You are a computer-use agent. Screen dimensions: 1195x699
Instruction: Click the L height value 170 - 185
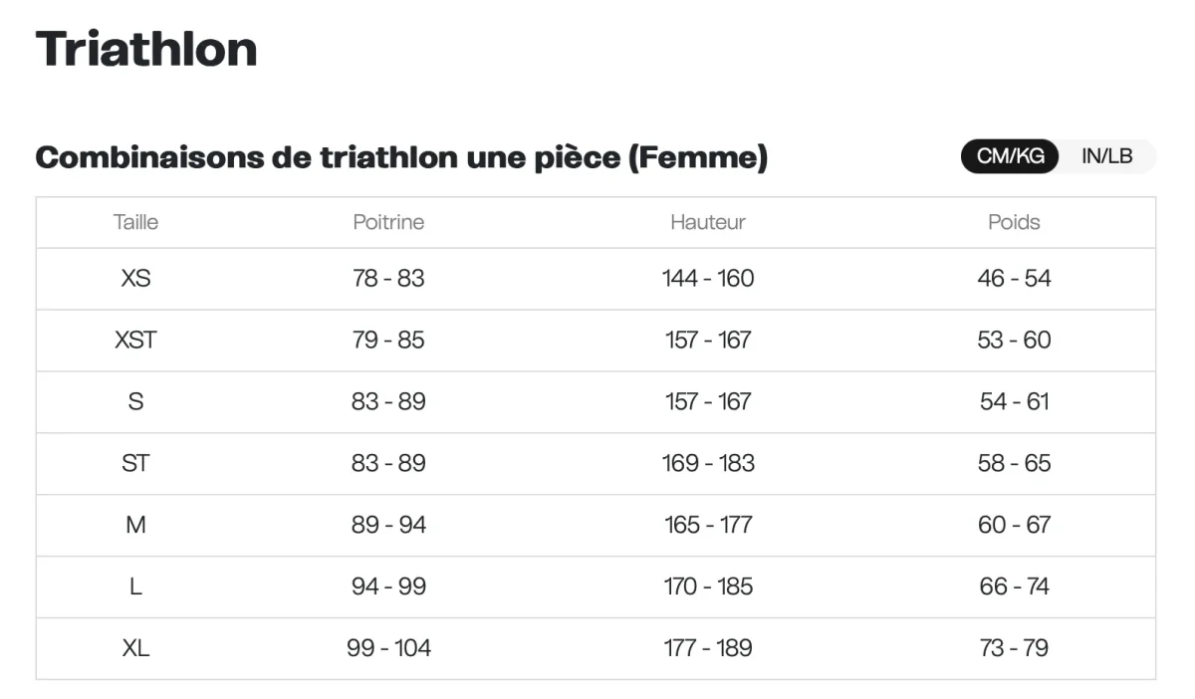click(708, 586)
